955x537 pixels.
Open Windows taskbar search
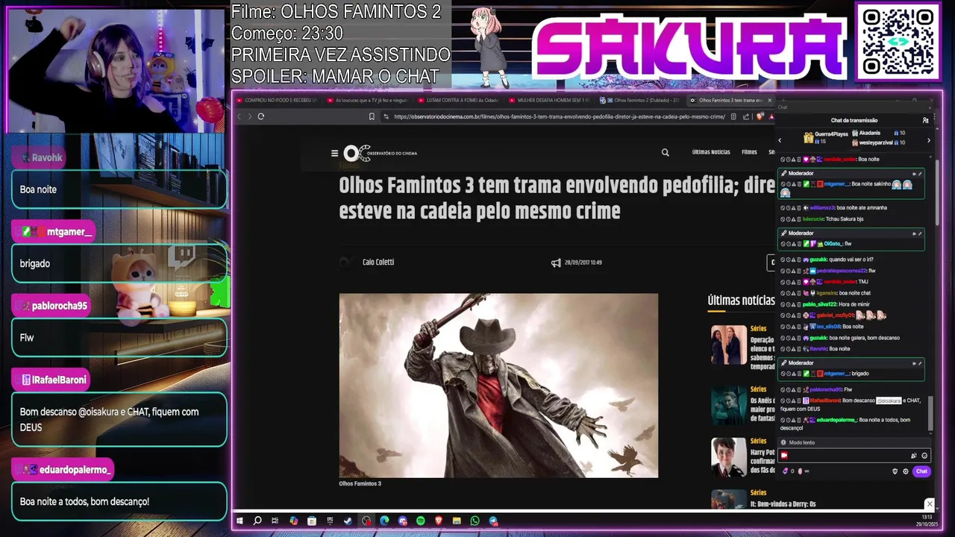tap(257, 521)
